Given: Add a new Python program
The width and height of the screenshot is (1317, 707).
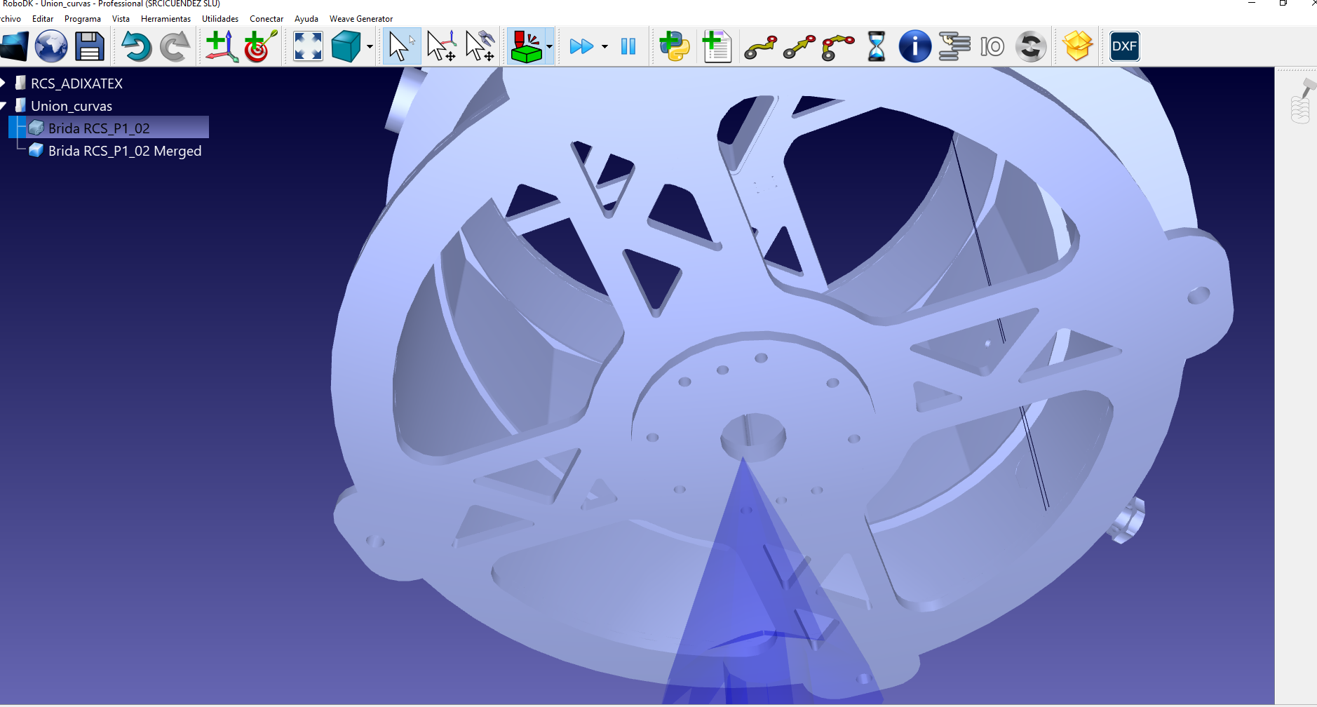Looking at the screenshot, I should (x=674, y=47).
